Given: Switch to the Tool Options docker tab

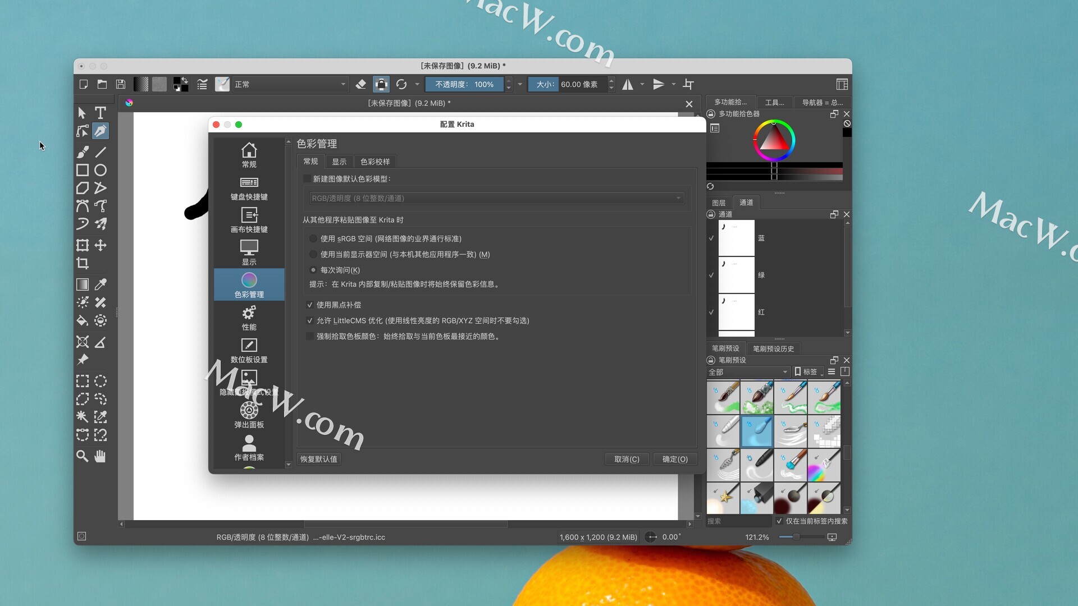Looking at the screenshot, I should 775,102.
